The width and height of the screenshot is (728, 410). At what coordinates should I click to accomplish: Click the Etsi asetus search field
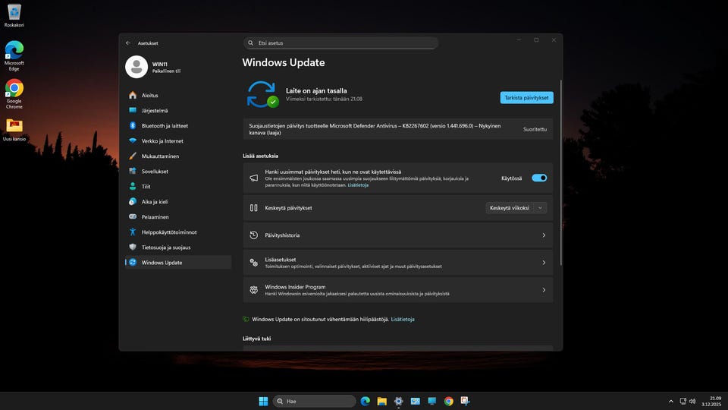coord(341,43)
